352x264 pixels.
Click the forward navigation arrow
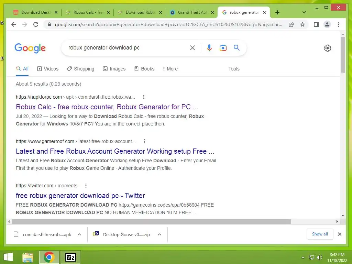tap(25, 24)
